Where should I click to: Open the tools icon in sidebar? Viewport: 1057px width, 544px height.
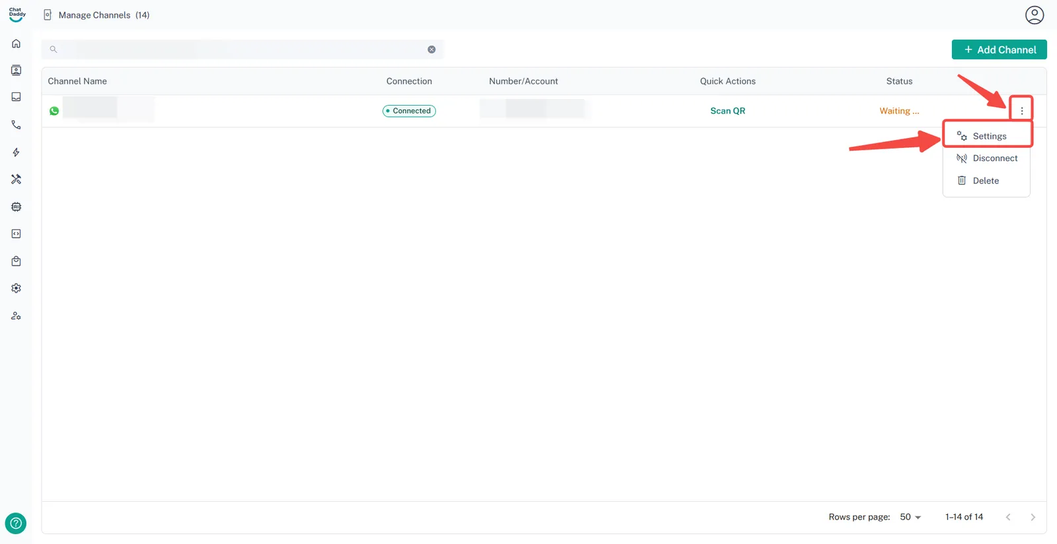click(x=16, y=180)
